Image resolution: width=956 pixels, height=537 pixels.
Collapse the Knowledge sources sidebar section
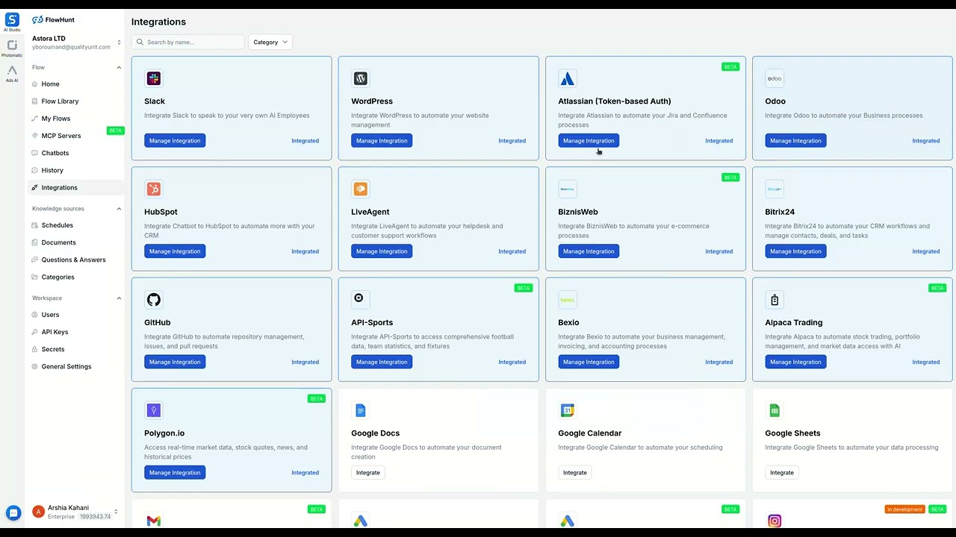tap(119, 209)
